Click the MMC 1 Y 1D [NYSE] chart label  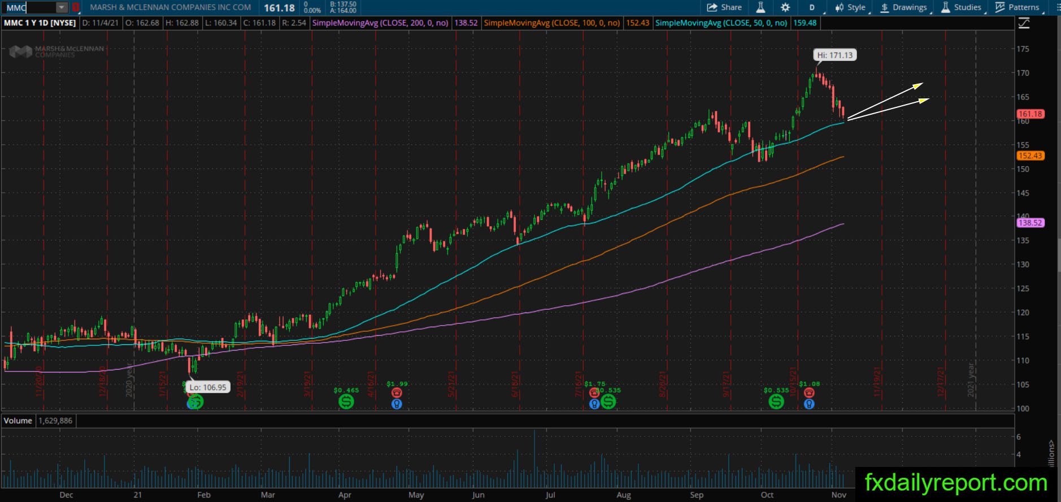click(x=40, y=23)
